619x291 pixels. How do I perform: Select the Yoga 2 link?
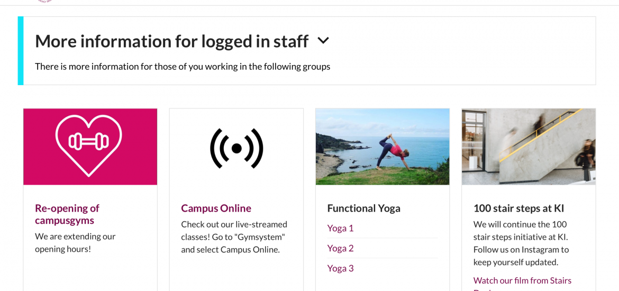340,248
